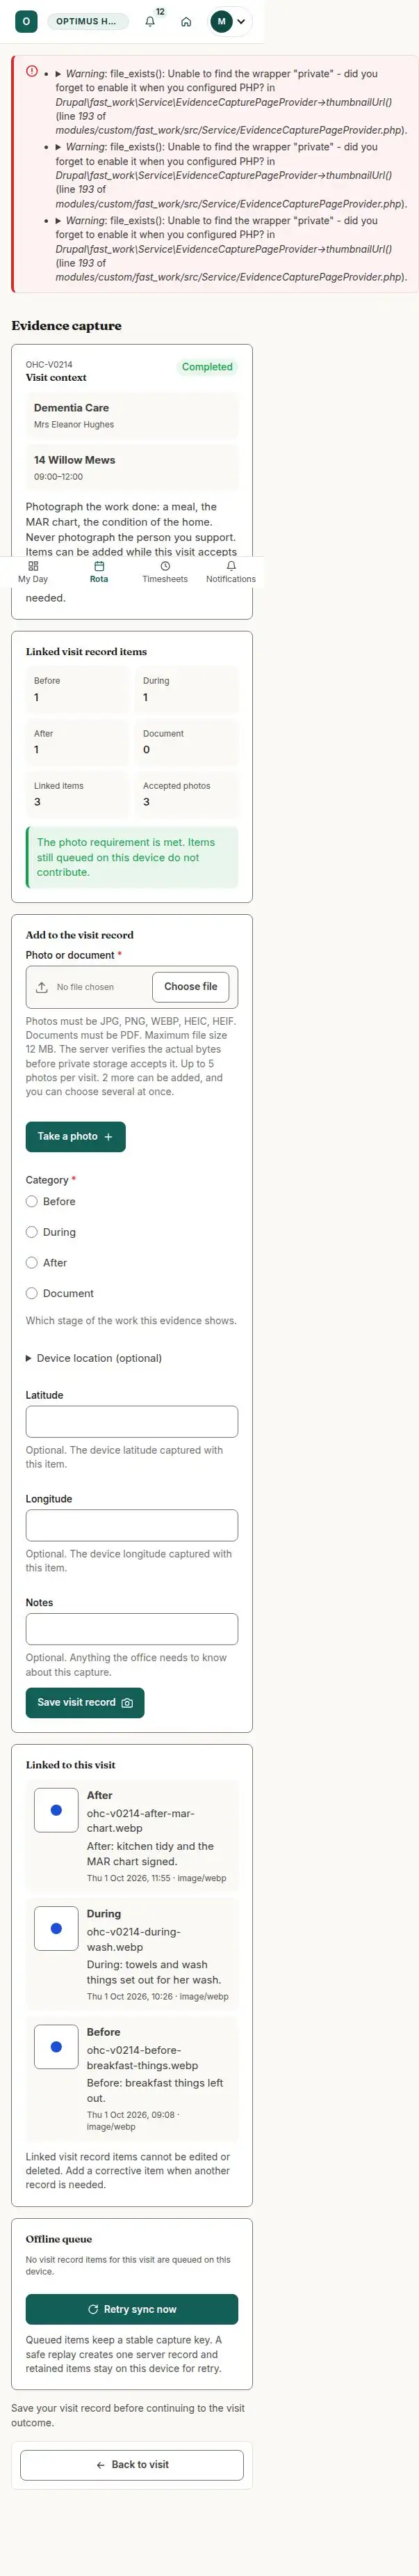This screenshot has height=2576, width=419.
Task: Switch to Timesheets tab
Action: point(165,572)
